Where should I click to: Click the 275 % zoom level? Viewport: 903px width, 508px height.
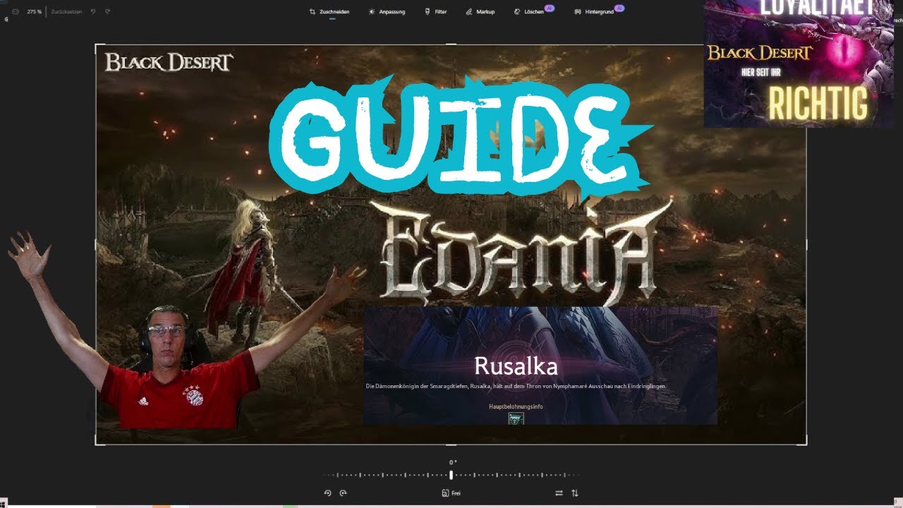34,12
